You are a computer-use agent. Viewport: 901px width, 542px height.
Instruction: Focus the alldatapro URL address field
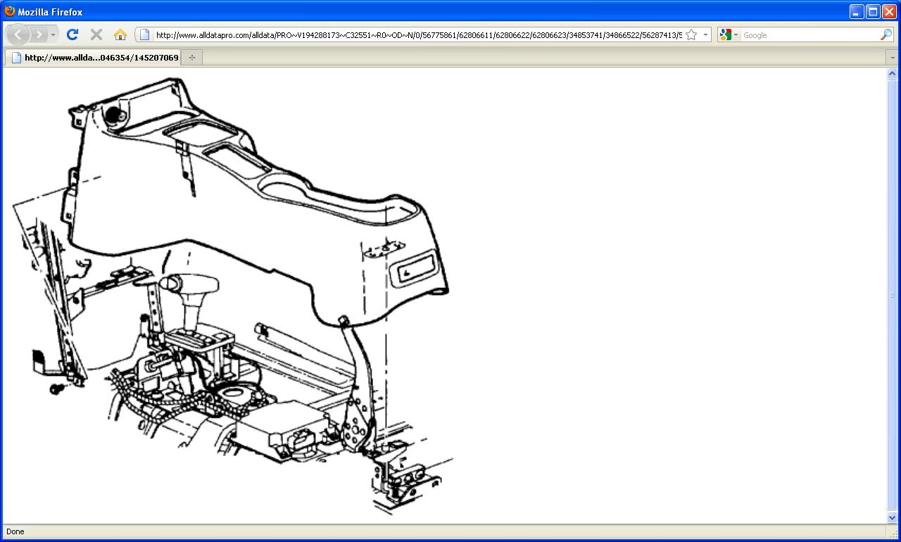418,34
